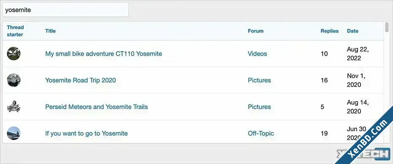Click the results list vertical scrollbar thumb
Viewport: 393px width, 164px height.
pyautogui.click(x=387, y=27)
